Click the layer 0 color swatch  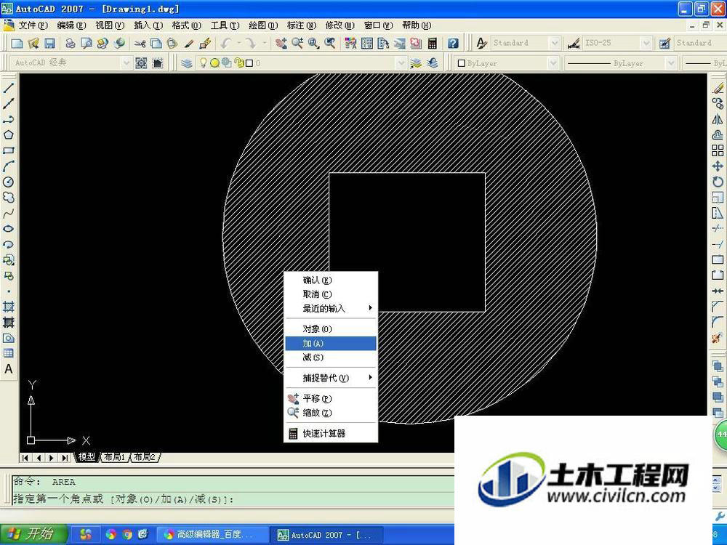tap(249, 63)
